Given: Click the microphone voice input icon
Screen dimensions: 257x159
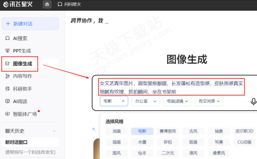Looking at the screenshot, I should (253, 102).
